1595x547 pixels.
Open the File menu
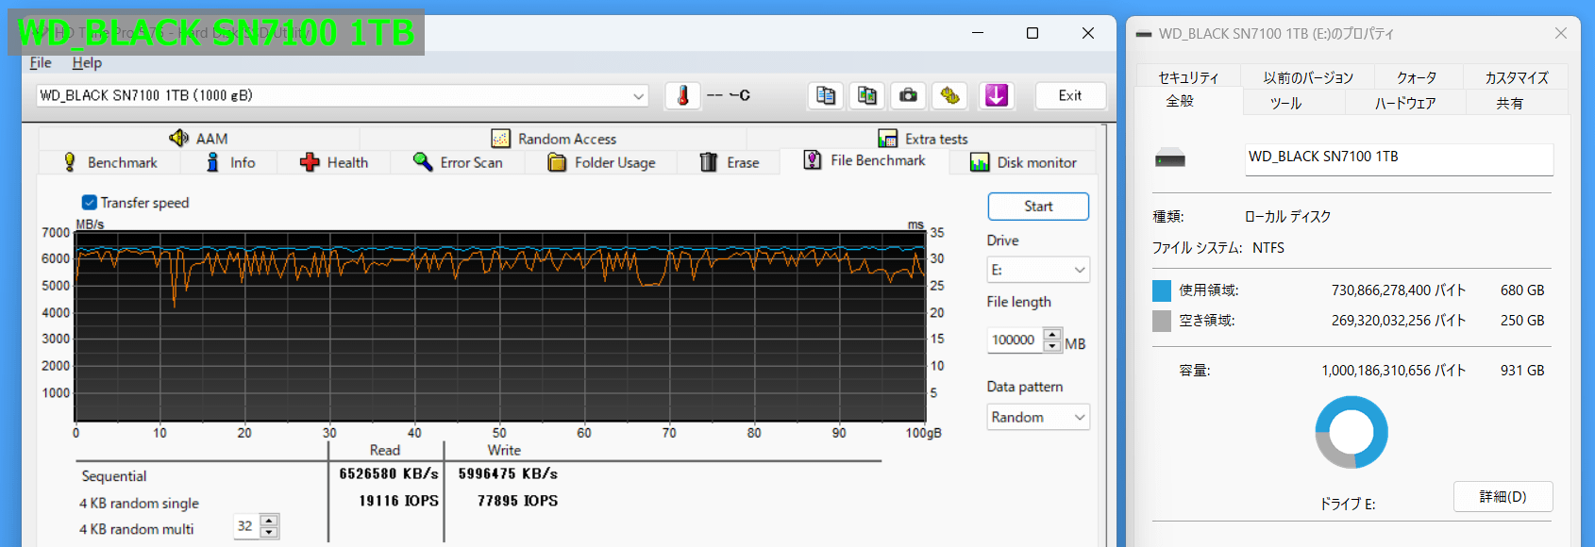41,62
